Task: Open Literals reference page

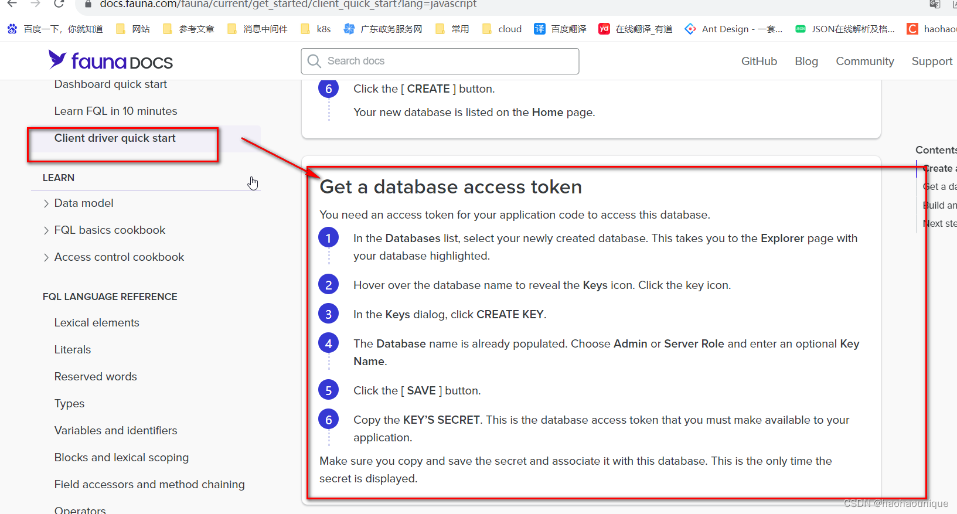Action: point(73,349)
